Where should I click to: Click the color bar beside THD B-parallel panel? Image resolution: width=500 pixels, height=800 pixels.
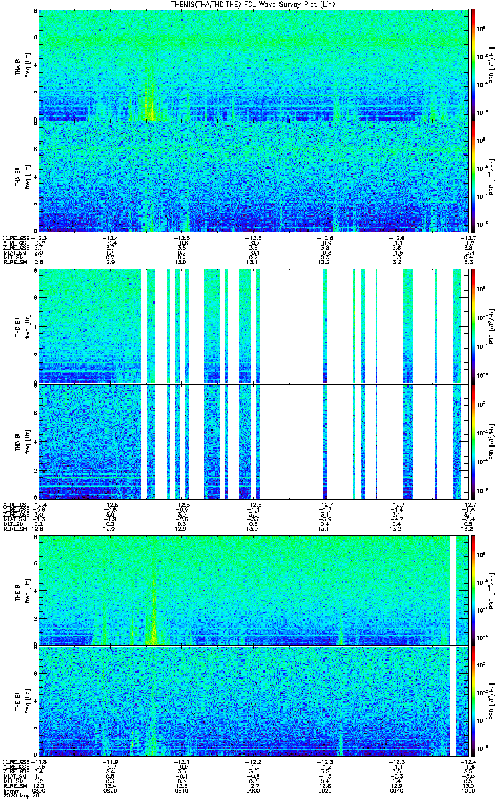(474, 441)
